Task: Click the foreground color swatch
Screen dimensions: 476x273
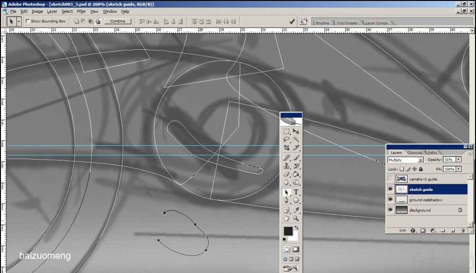Action: pyautogui.click(x=288, y=231)
